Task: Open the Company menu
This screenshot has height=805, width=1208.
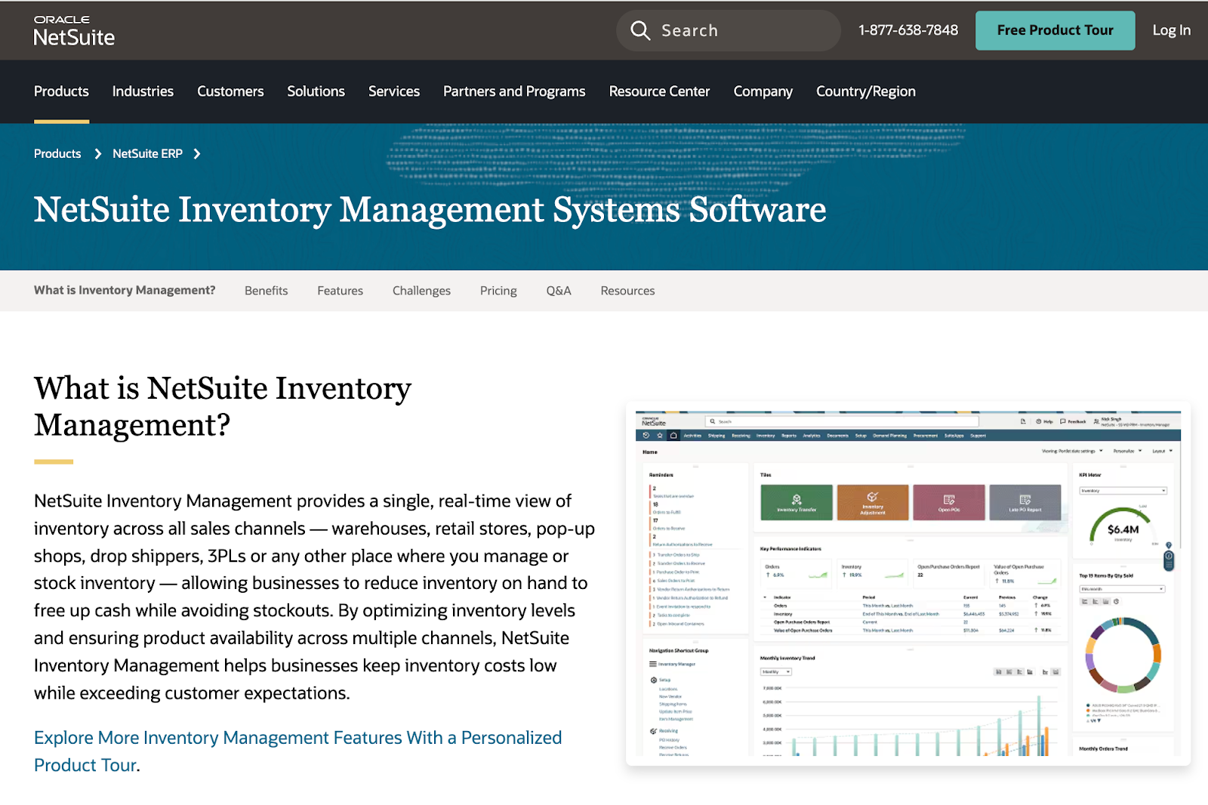Action: coord(763,91)
